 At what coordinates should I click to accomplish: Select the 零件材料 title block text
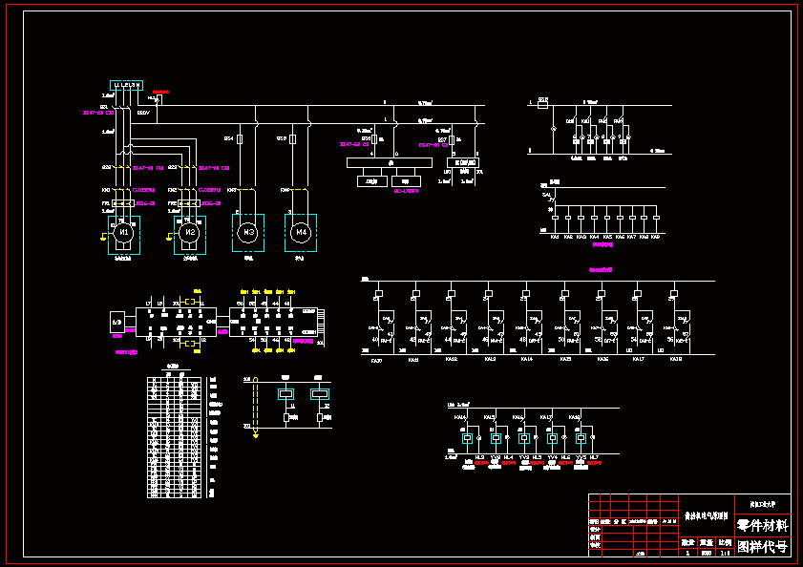coord(762,526)
